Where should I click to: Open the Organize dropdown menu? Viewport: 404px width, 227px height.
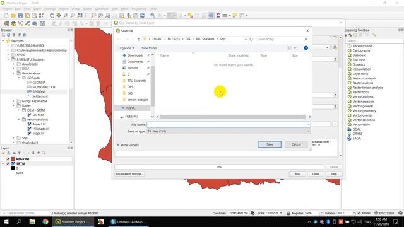(126, 48)
